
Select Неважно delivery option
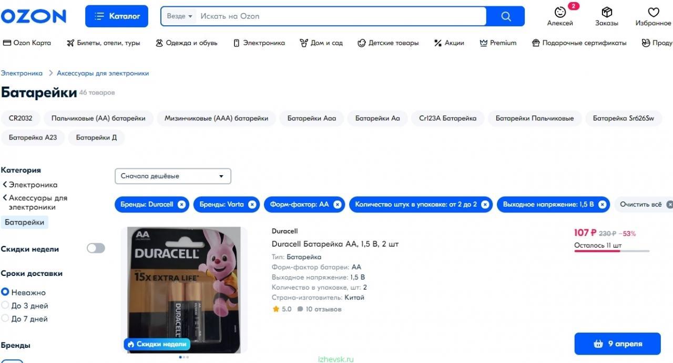click(x=24, y=293)
